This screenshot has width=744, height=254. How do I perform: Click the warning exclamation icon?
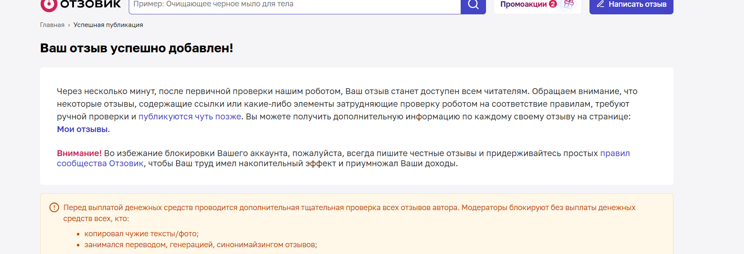pyautogui.click(x=54, y=208)
